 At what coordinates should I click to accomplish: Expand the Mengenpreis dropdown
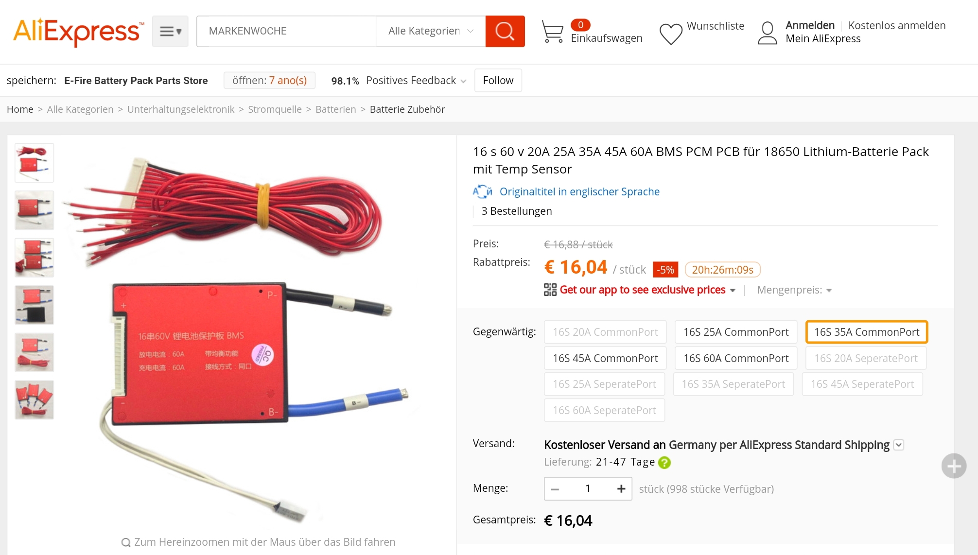[794, 290]
